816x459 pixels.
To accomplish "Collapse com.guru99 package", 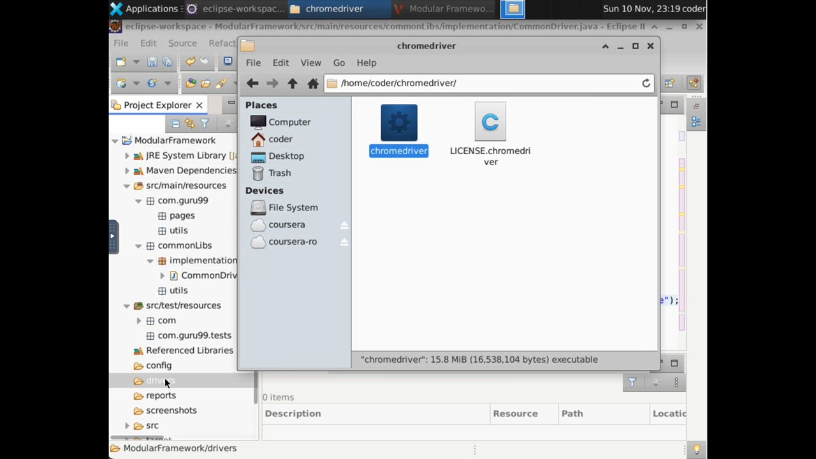I will 138,201.
